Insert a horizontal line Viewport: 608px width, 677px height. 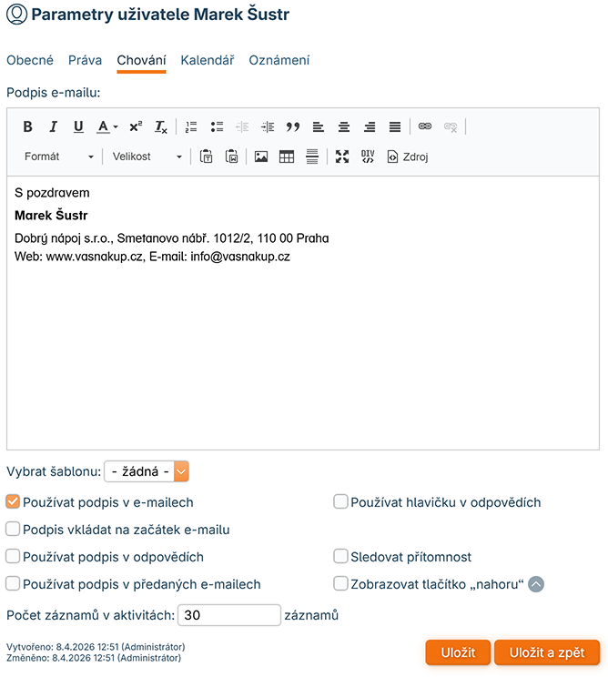click(x=312, y=157)
